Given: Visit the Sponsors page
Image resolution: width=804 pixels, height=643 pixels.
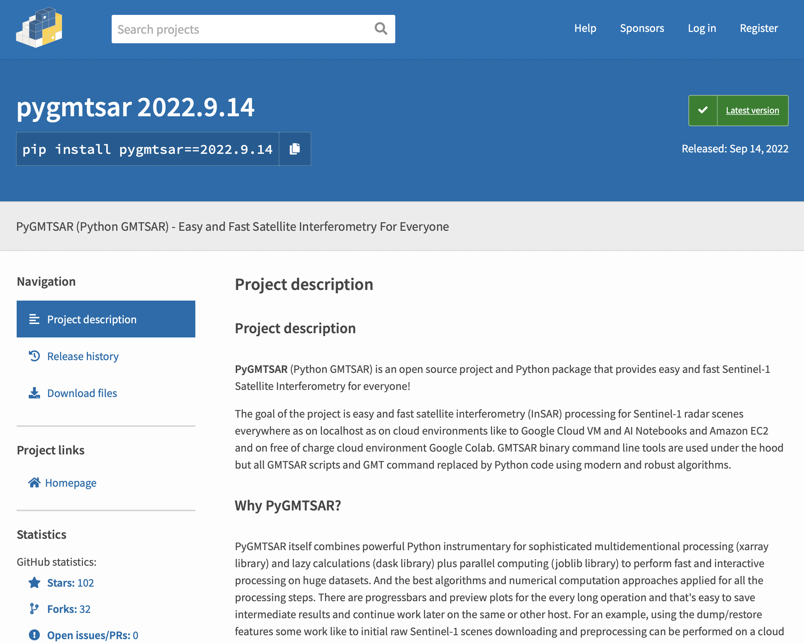Looking at the screenshot, I should [x=642, y=28].
